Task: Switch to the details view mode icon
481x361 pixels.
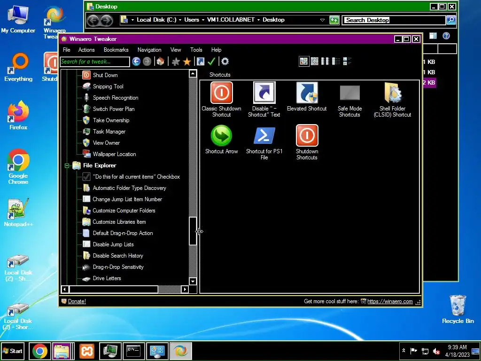Action: 347,61
